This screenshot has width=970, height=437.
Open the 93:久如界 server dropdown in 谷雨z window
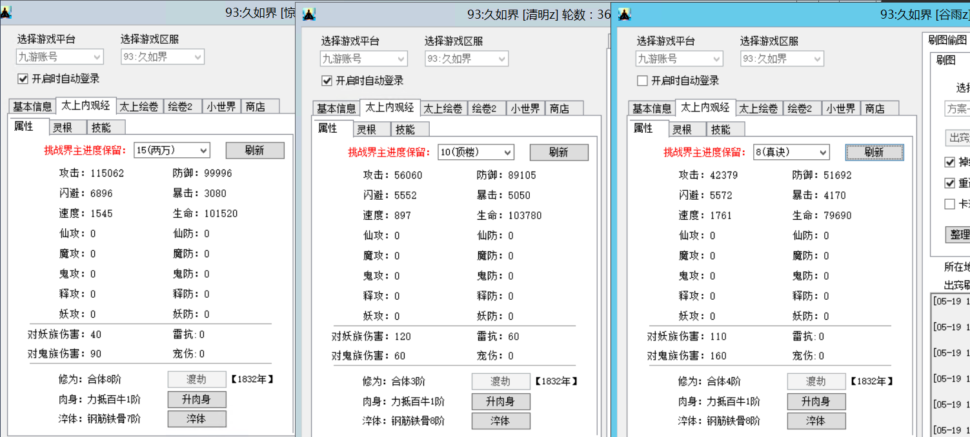click(x=782, y=59)
